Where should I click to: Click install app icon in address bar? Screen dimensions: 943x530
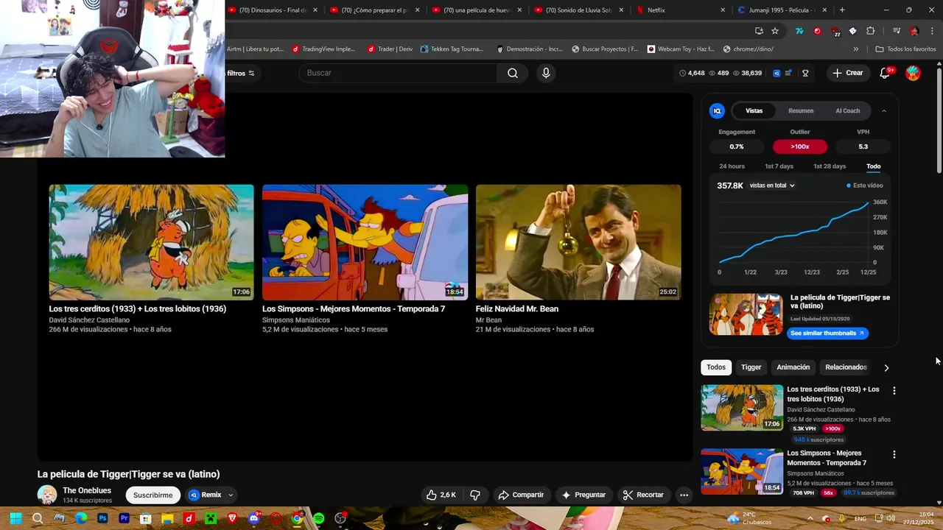point(759,31)
